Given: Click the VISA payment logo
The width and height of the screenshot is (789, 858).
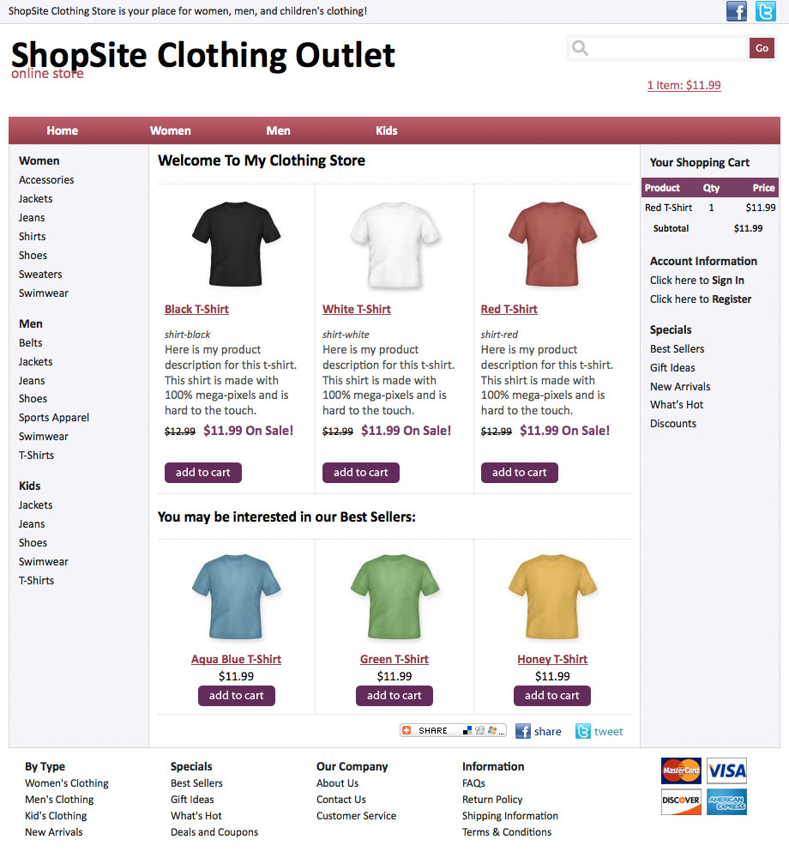Looking at the screenshot, I should 726,770.
